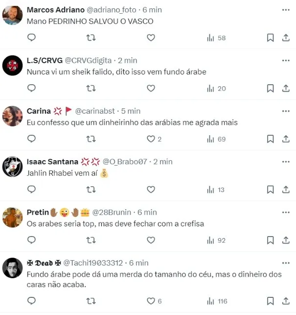Retweet the L.S/CRVG post
296x315 pixels.
pyautogui.click(x=91, y=88)
